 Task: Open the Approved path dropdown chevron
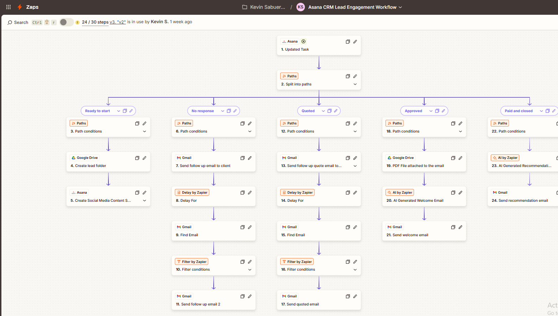[x=431, y=111]
